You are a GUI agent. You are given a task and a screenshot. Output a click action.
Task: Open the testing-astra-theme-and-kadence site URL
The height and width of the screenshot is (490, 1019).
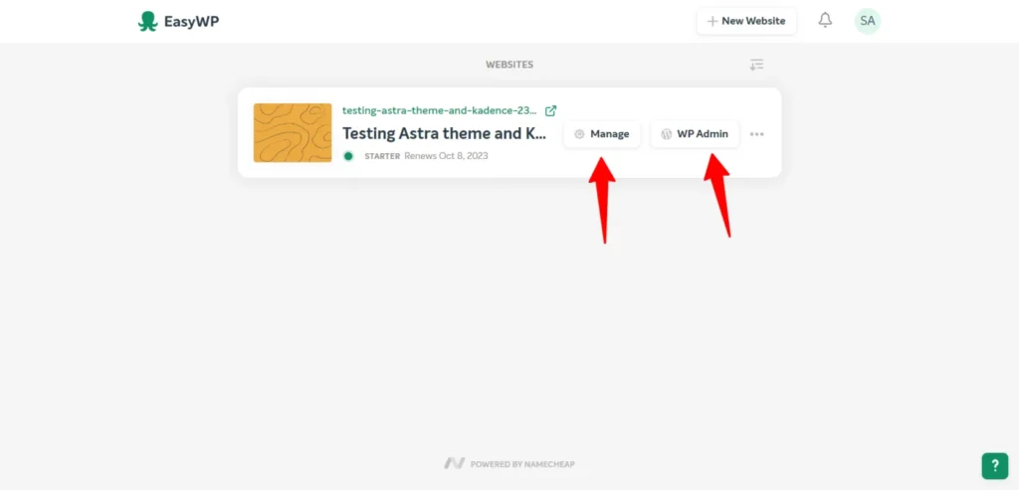(x=439, y=110)
